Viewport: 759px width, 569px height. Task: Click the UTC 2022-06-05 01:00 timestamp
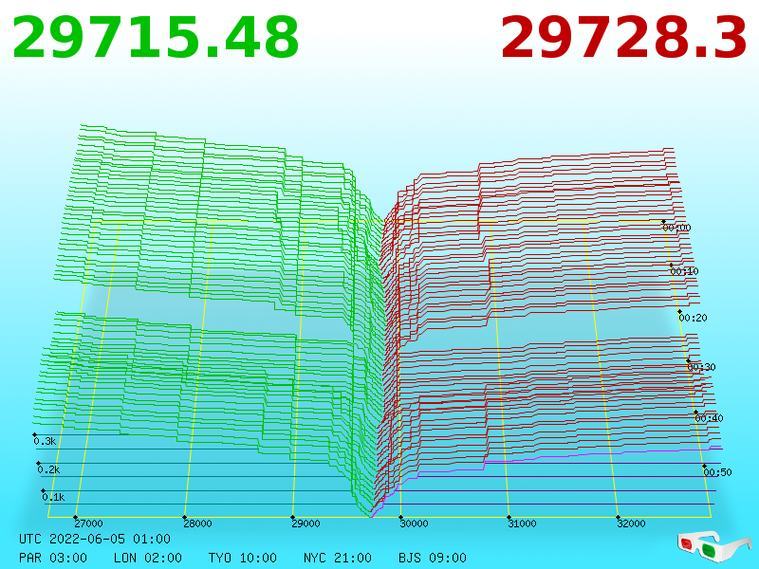95,539
